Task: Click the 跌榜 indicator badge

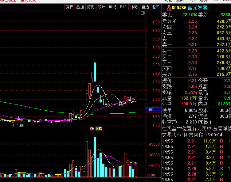Action: coord(98,129)
